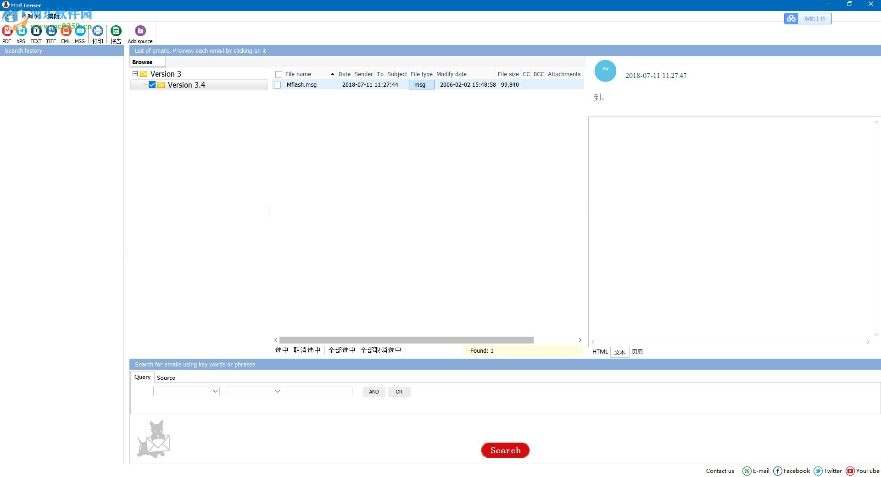Sort emails by Subject column
This screenshot has height=477, width=881.
point(397,74)
